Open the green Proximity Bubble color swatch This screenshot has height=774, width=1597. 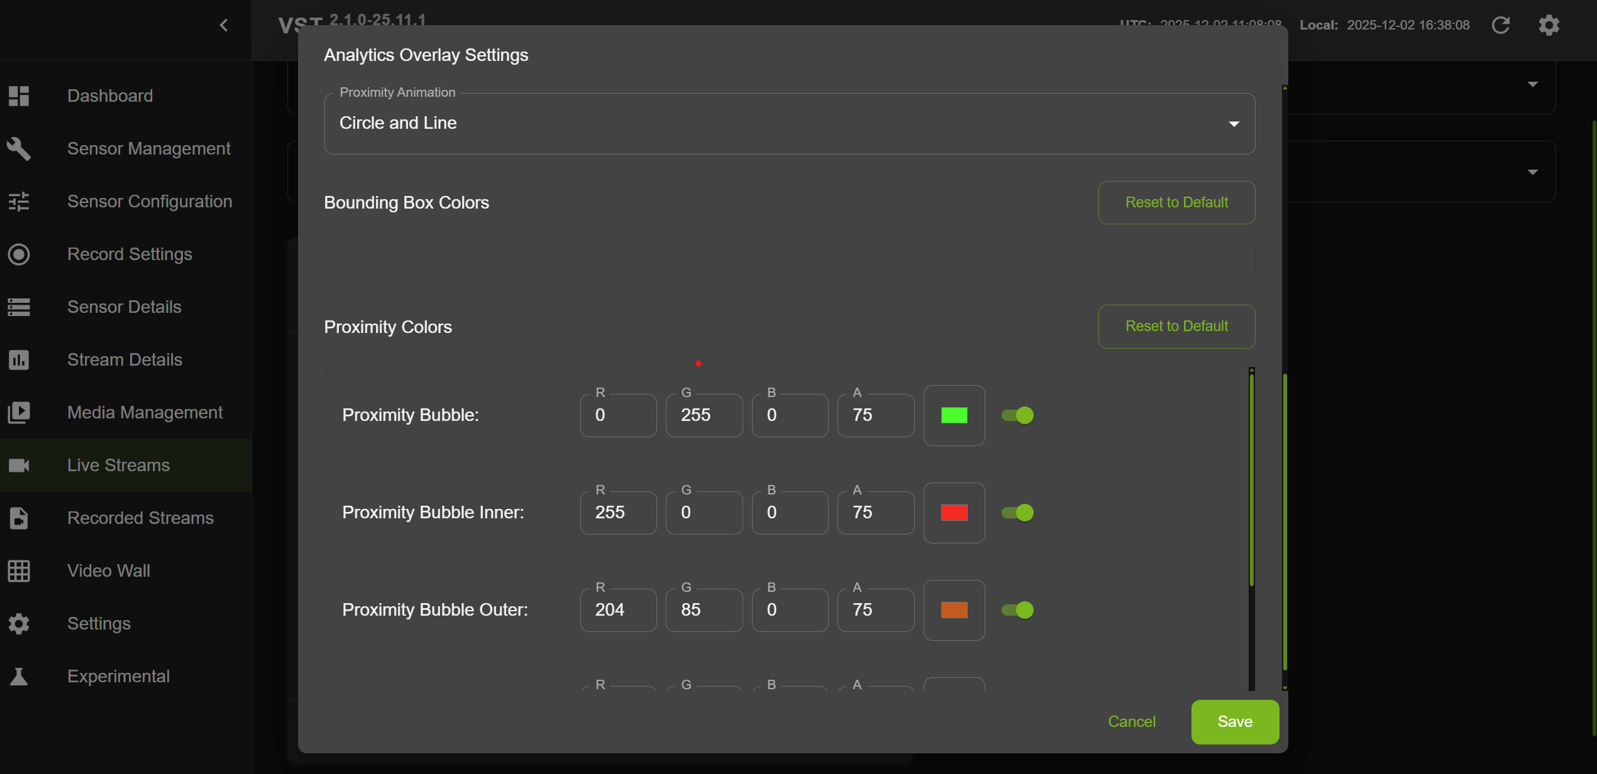tap(954, 415)
